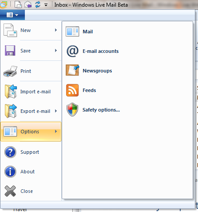Choose the Import e-mail label
The height and width of the screenshot is (212, 198).
[36, 92]
